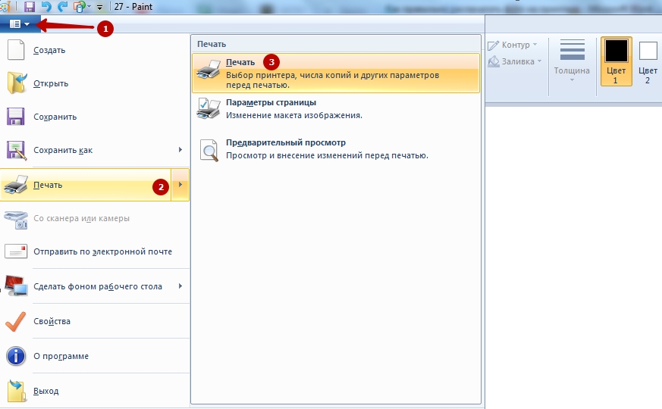Click the Выход exit icon
Image resolution: width=662 pixels, height=409 pixels.
[x=16, y=391]
